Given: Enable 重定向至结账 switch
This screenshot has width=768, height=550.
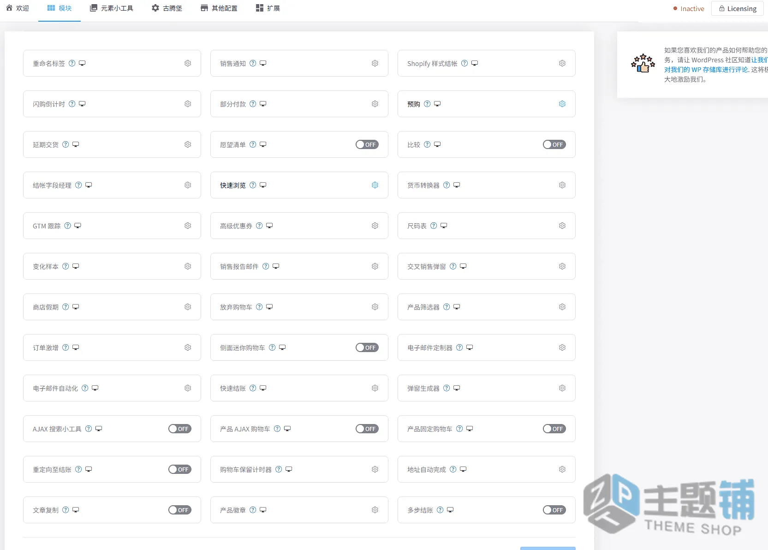Looking at the screenshot, I should (x=180, y=469).
